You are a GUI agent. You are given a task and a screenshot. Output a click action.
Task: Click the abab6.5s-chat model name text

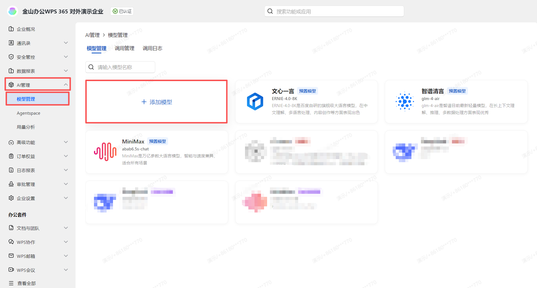135,149
